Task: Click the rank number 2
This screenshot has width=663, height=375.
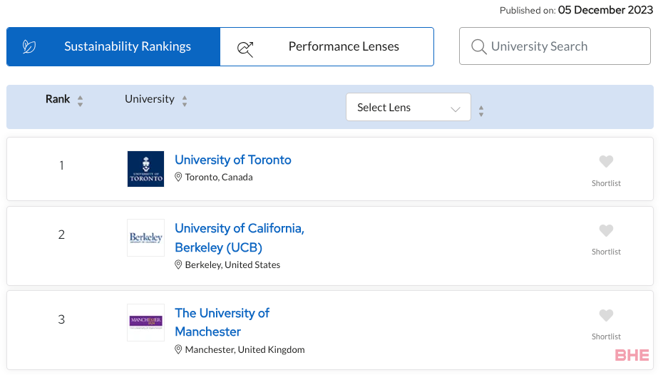Action: click(61, 235)
